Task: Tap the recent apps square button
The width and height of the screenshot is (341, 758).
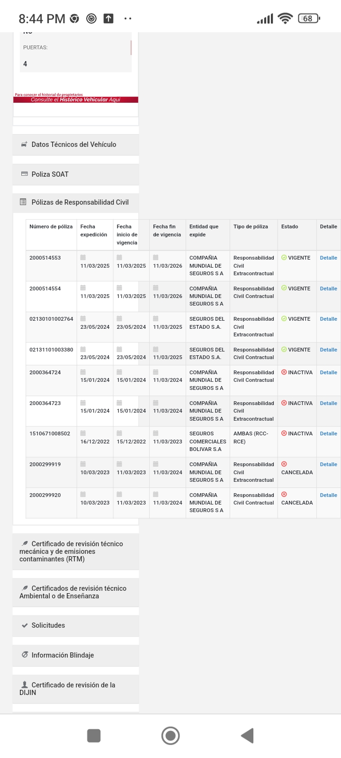Action: click(x=94, y=736)
